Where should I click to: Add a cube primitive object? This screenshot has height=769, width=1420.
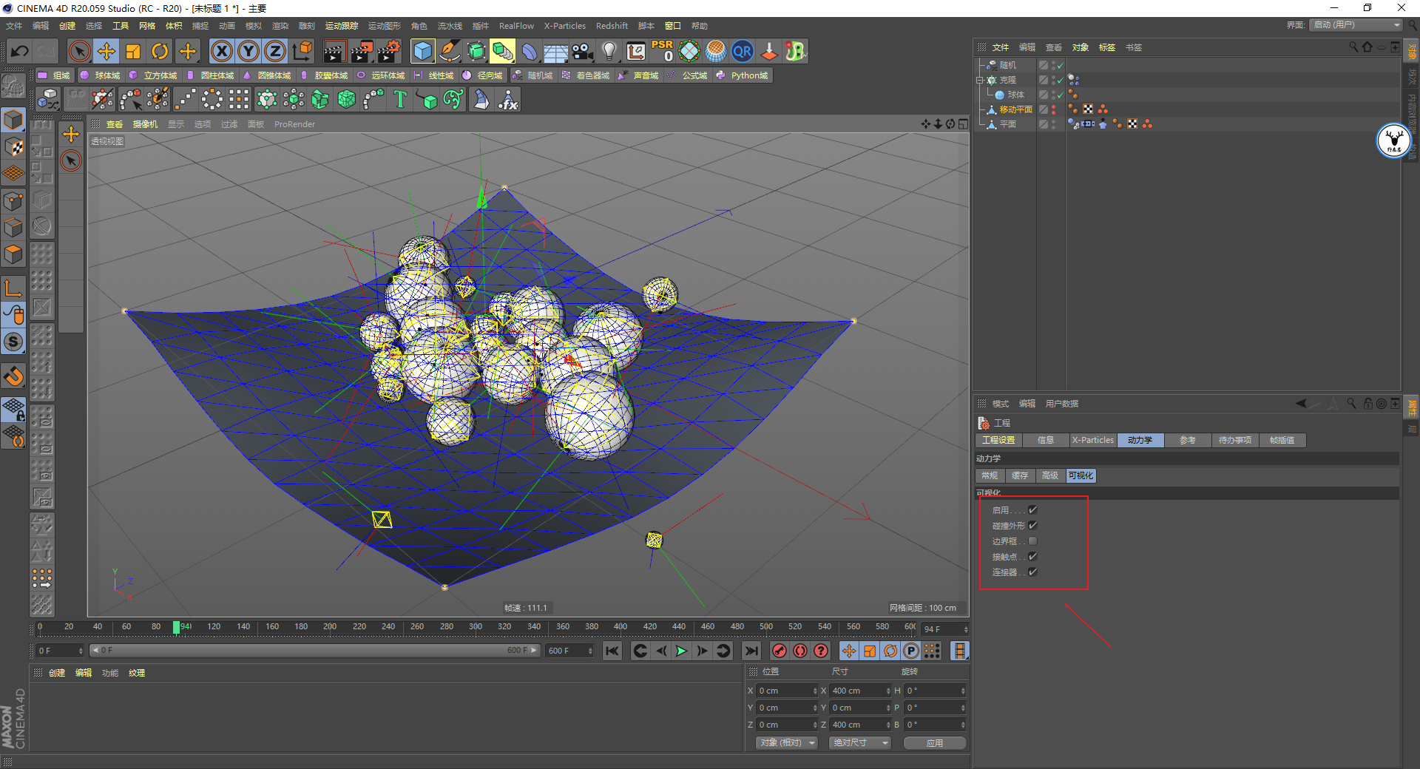pos(422,51)
